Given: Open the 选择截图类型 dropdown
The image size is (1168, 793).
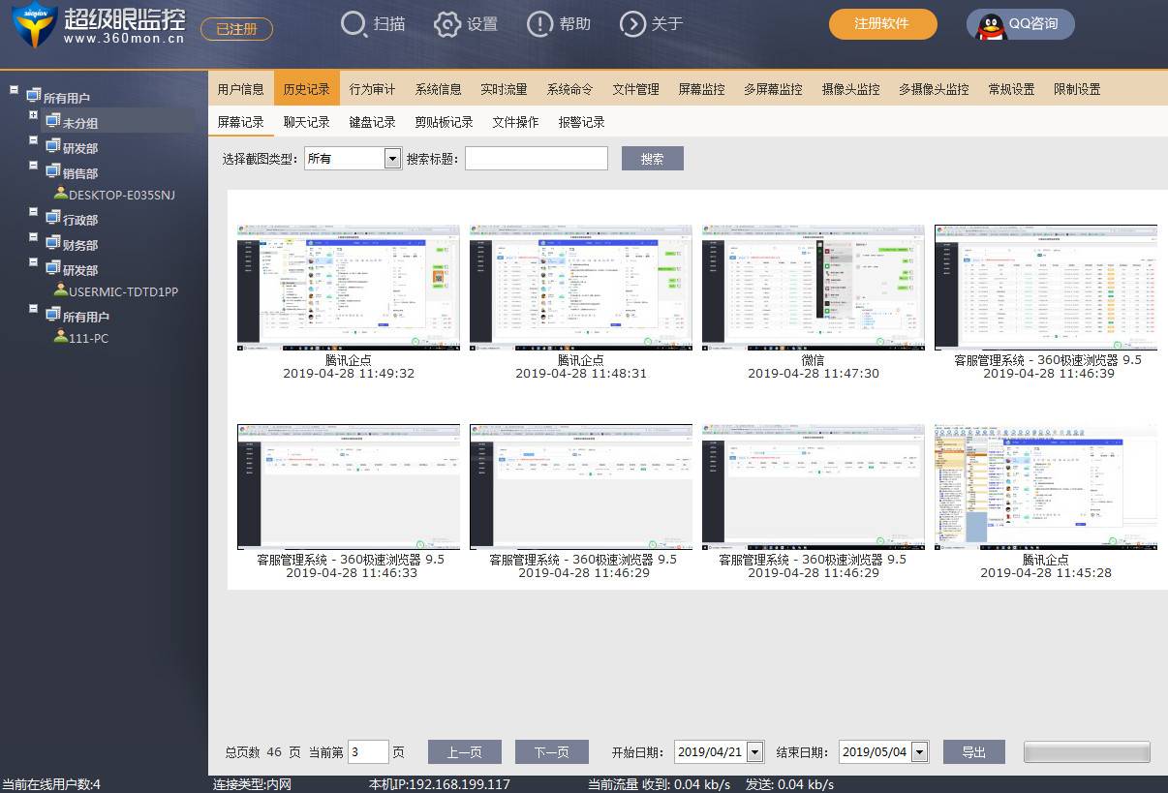Looking at the screenshot, I should pos(392,158).
